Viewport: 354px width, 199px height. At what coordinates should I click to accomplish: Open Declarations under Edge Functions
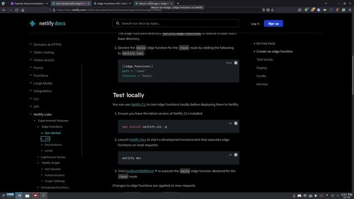pos(53,145)
